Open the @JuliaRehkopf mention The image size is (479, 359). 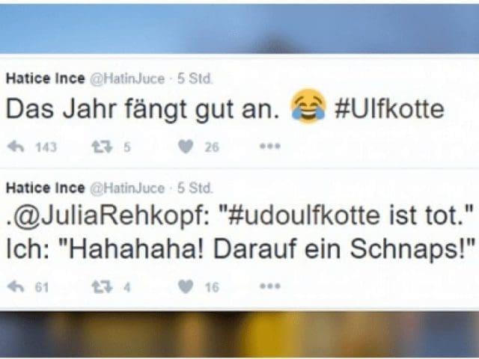(108, 217)
